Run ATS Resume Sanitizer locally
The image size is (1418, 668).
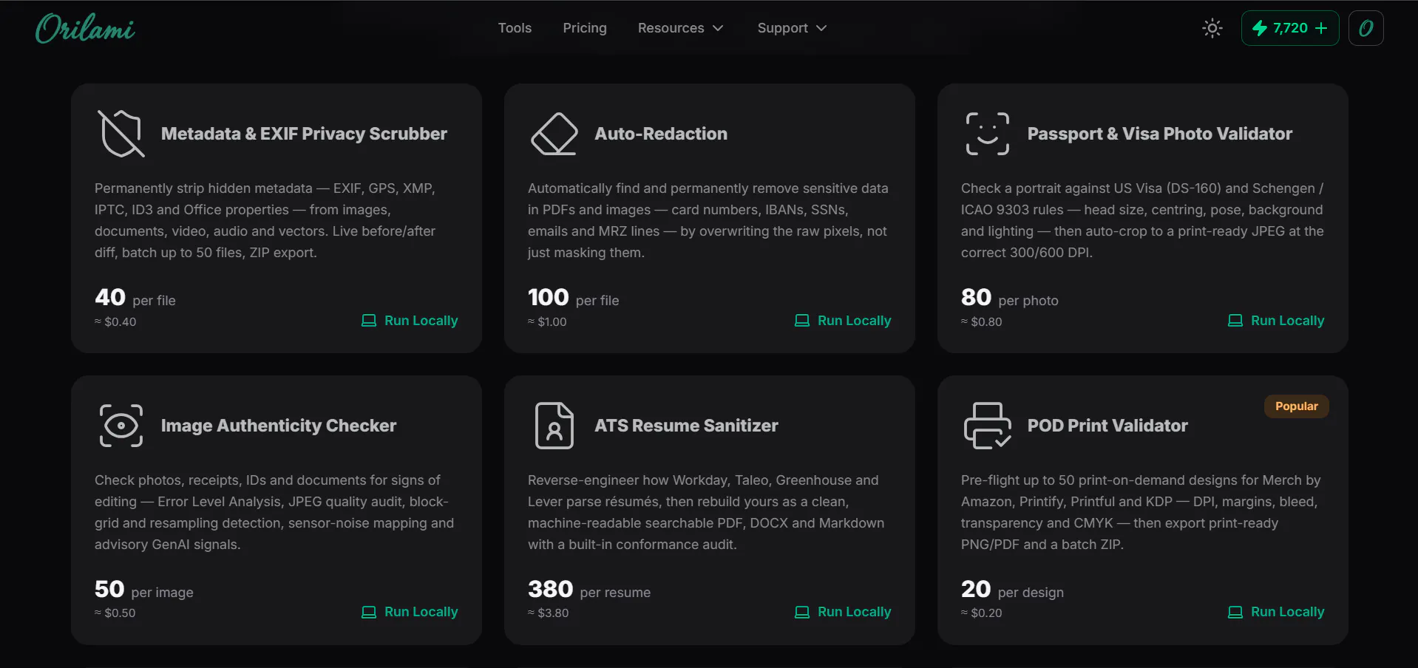tap(843, 612)
